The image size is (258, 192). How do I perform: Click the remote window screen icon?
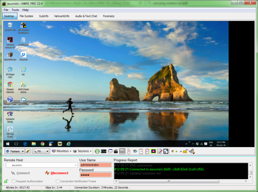(110, 151)
